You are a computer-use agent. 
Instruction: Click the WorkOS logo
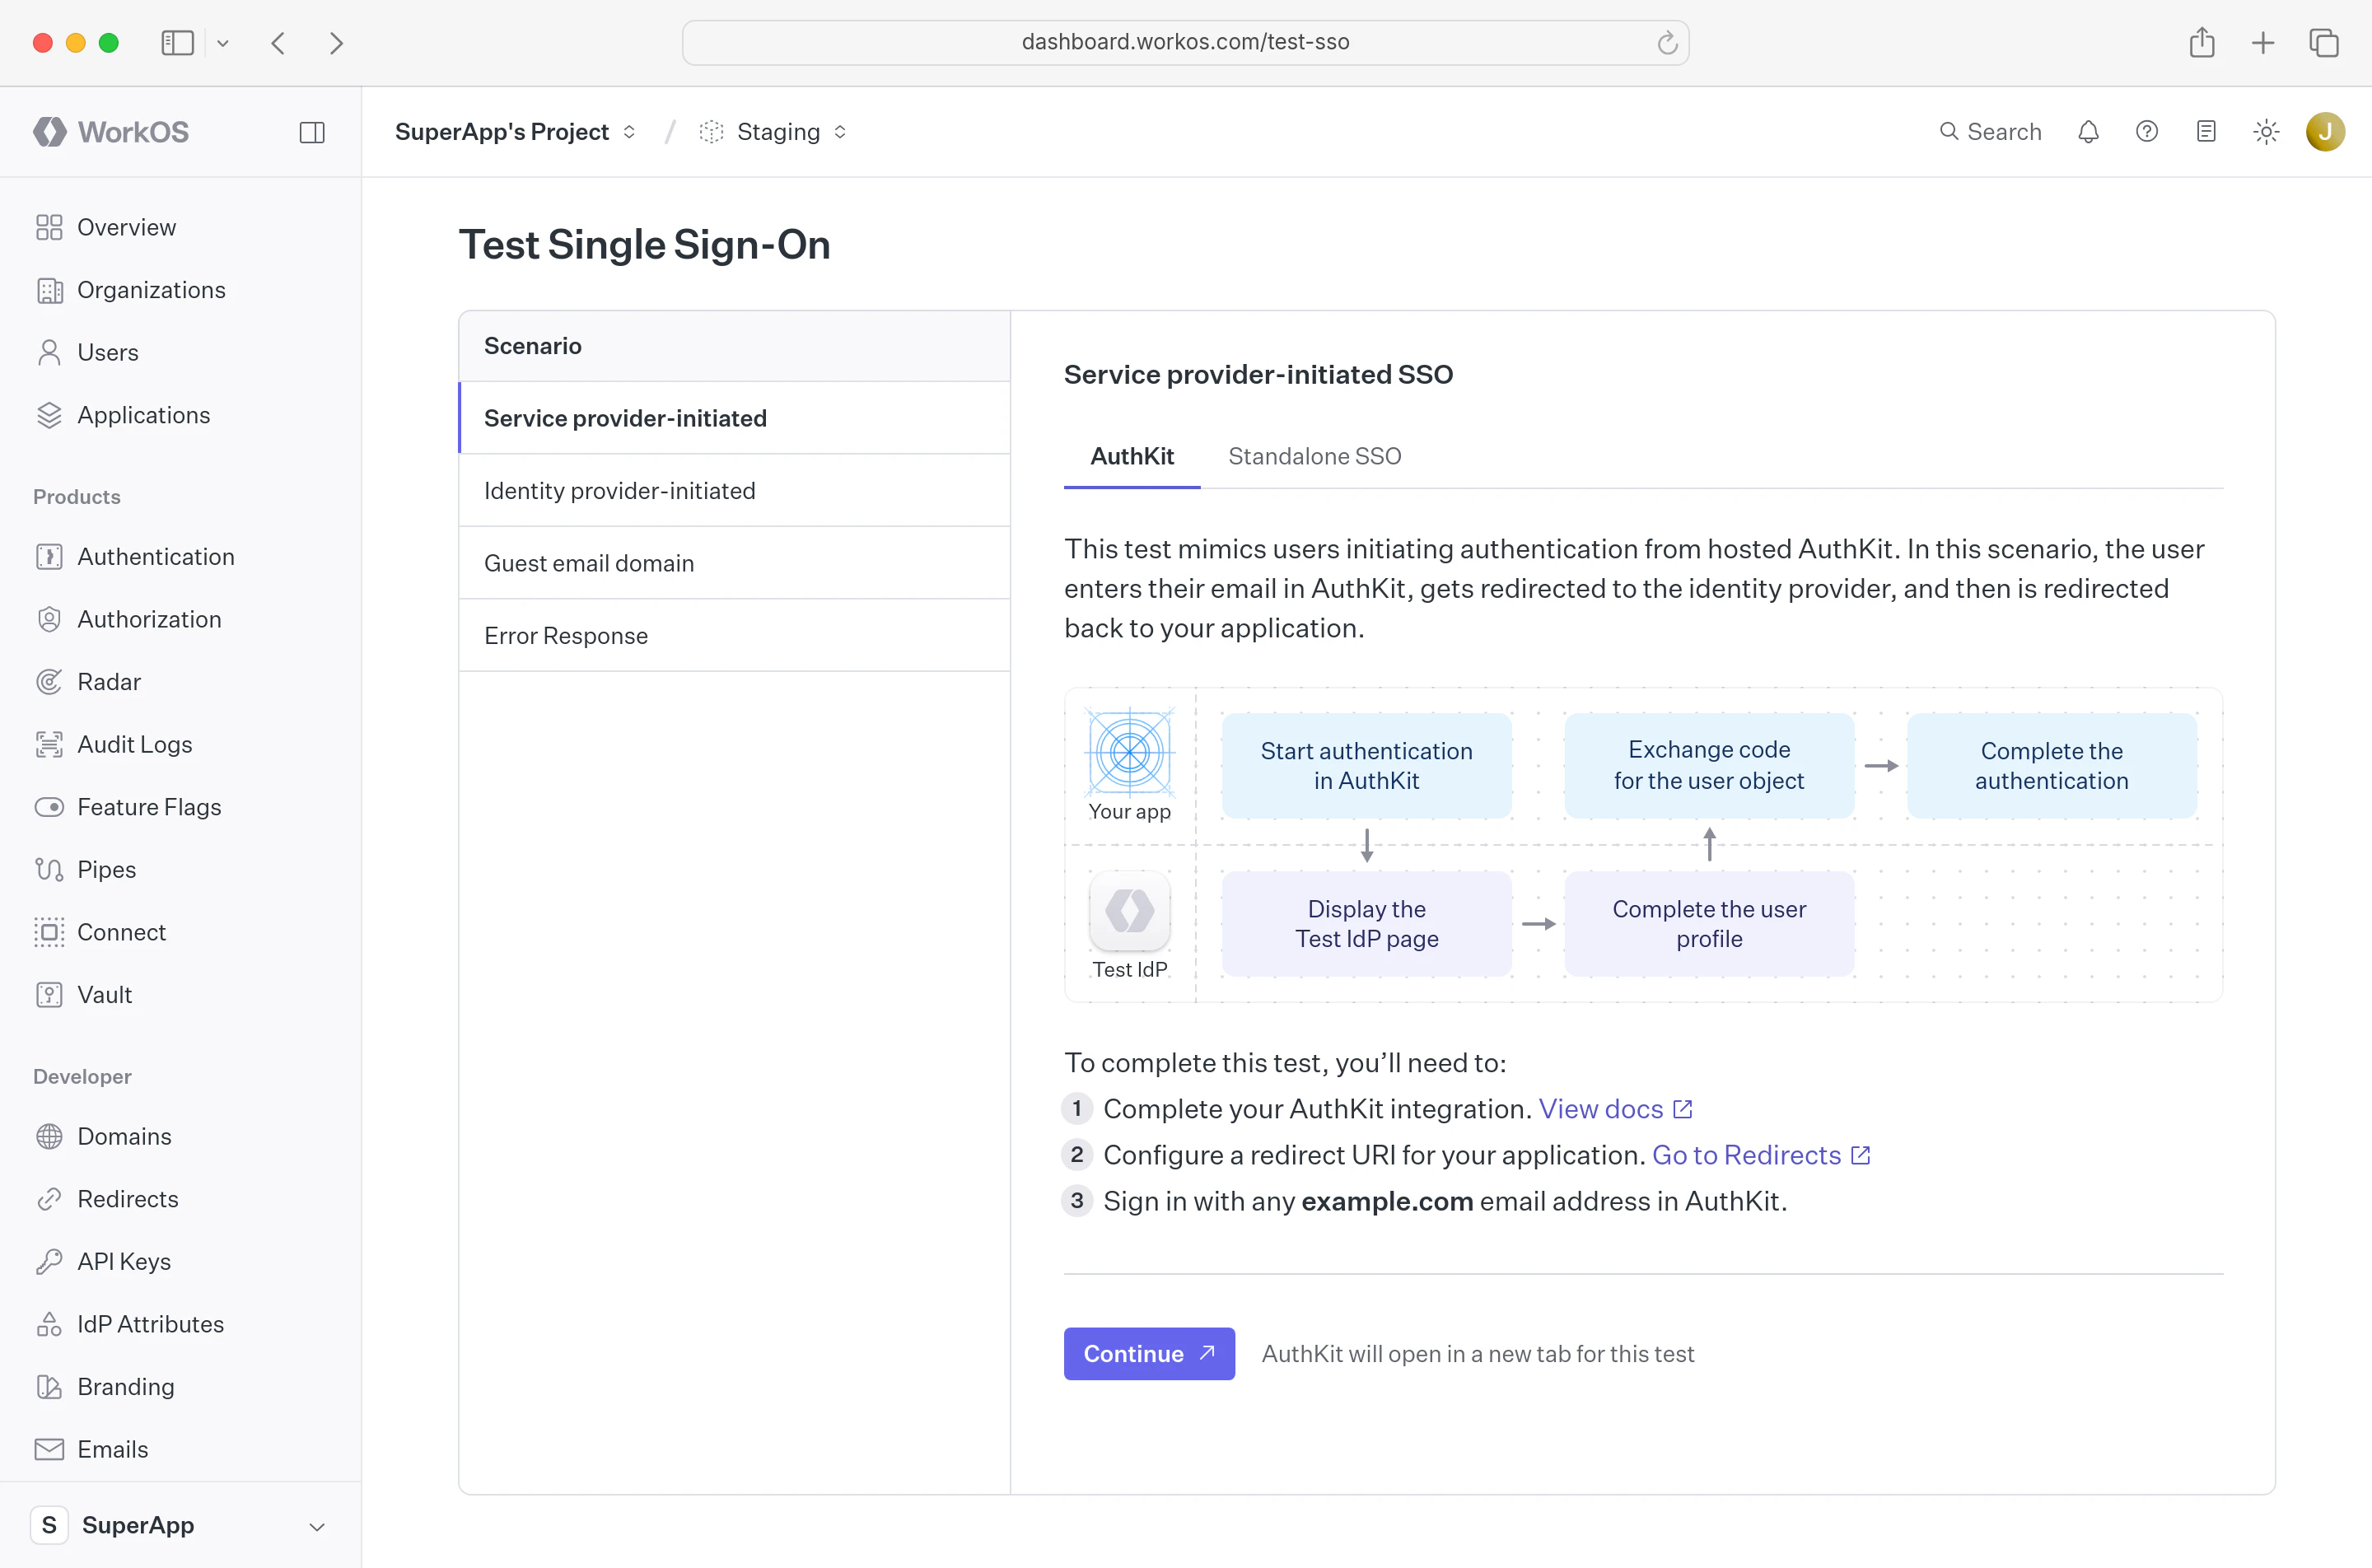click(x=111, y=132)
